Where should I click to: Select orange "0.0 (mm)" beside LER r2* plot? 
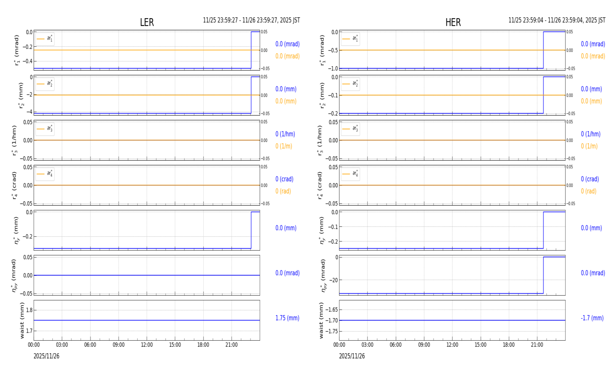pyautogui.click(x=286, y=101)
